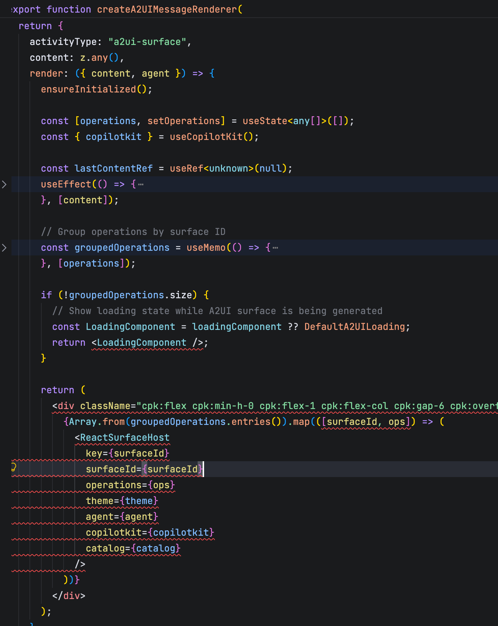Click the render property key
The height and width of the screenshot is (626, 498).
point(46,74)
